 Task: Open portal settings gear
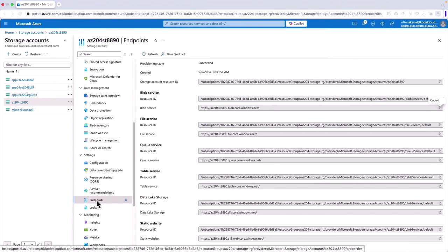pos(373,24)
